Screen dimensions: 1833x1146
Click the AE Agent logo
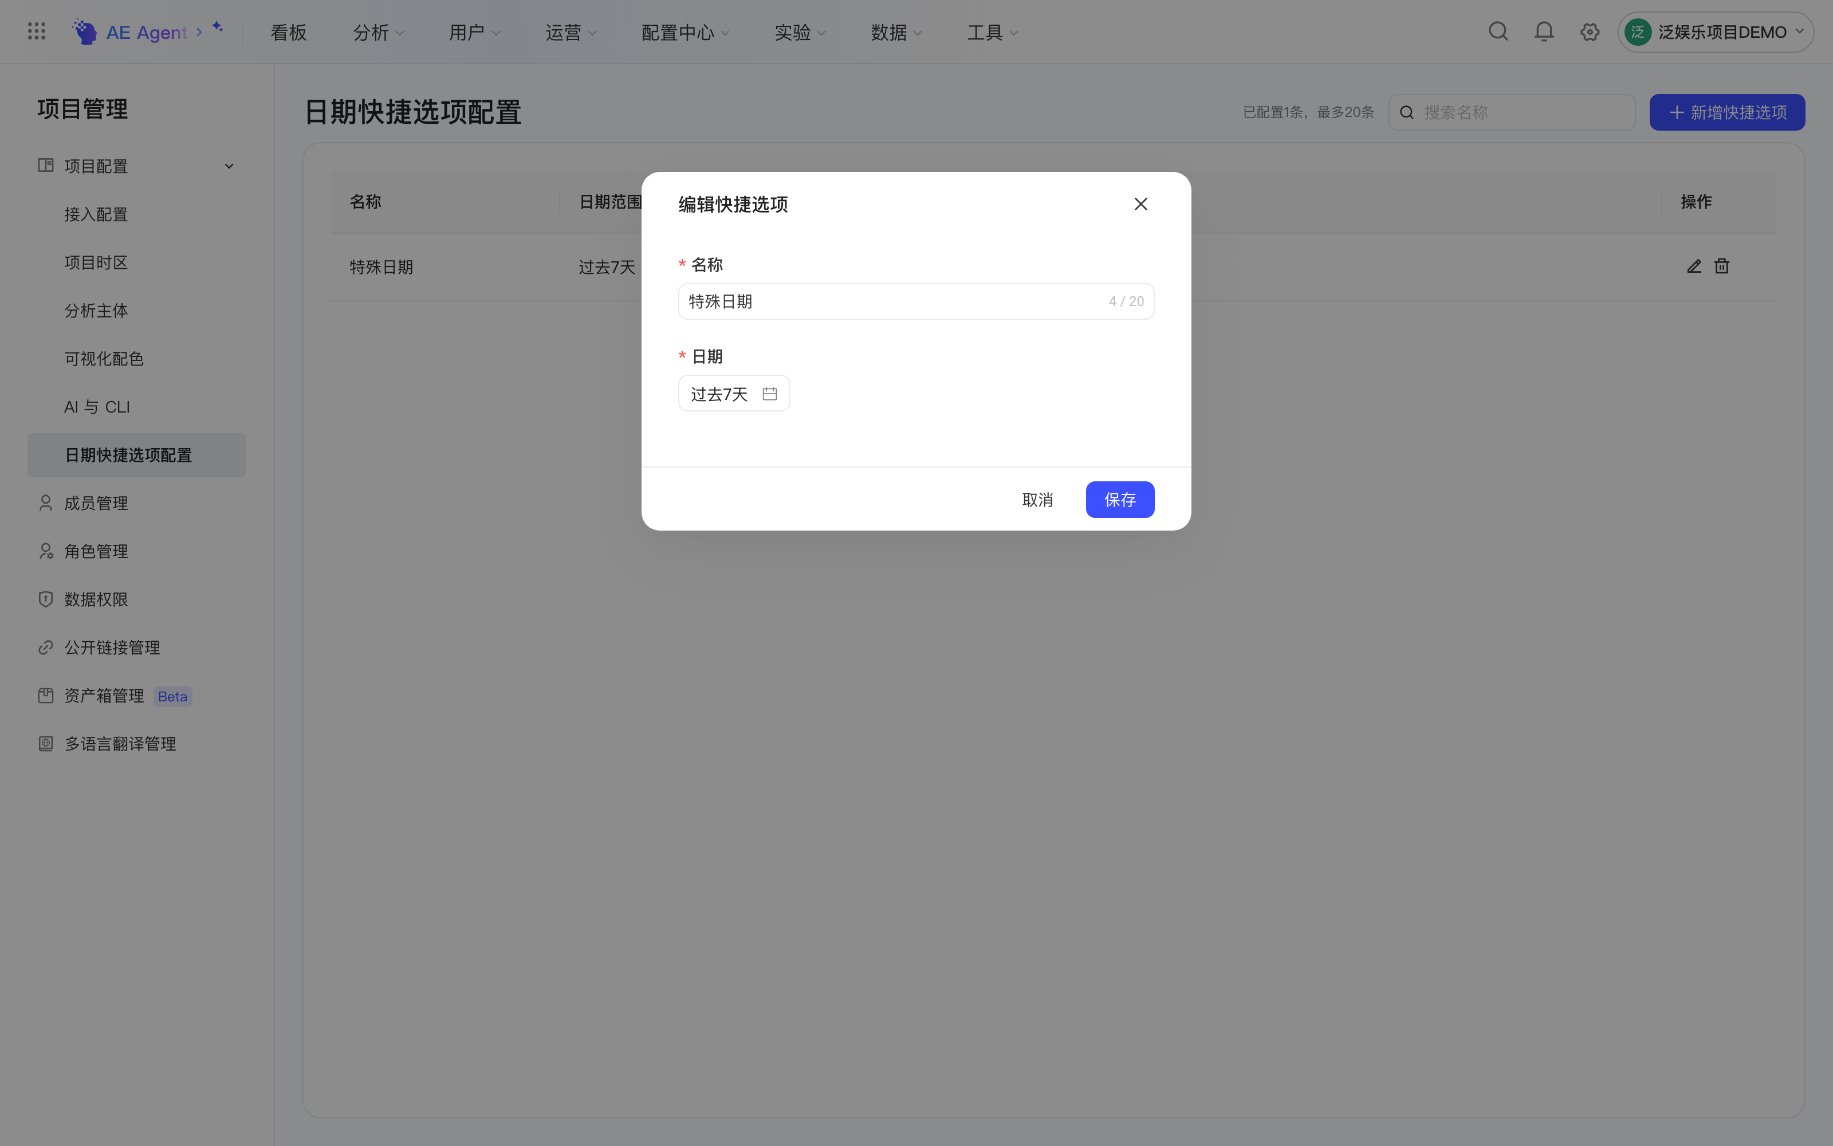click(84, 31)
